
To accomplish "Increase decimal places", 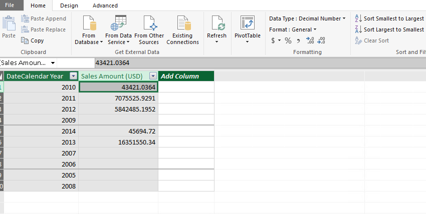I will point(310,40).
